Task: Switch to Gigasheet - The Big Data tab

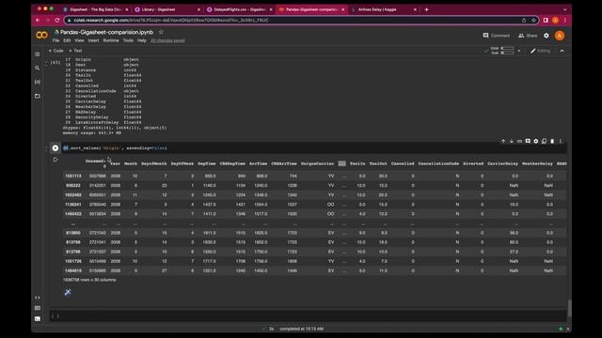Action: (94, 9)
